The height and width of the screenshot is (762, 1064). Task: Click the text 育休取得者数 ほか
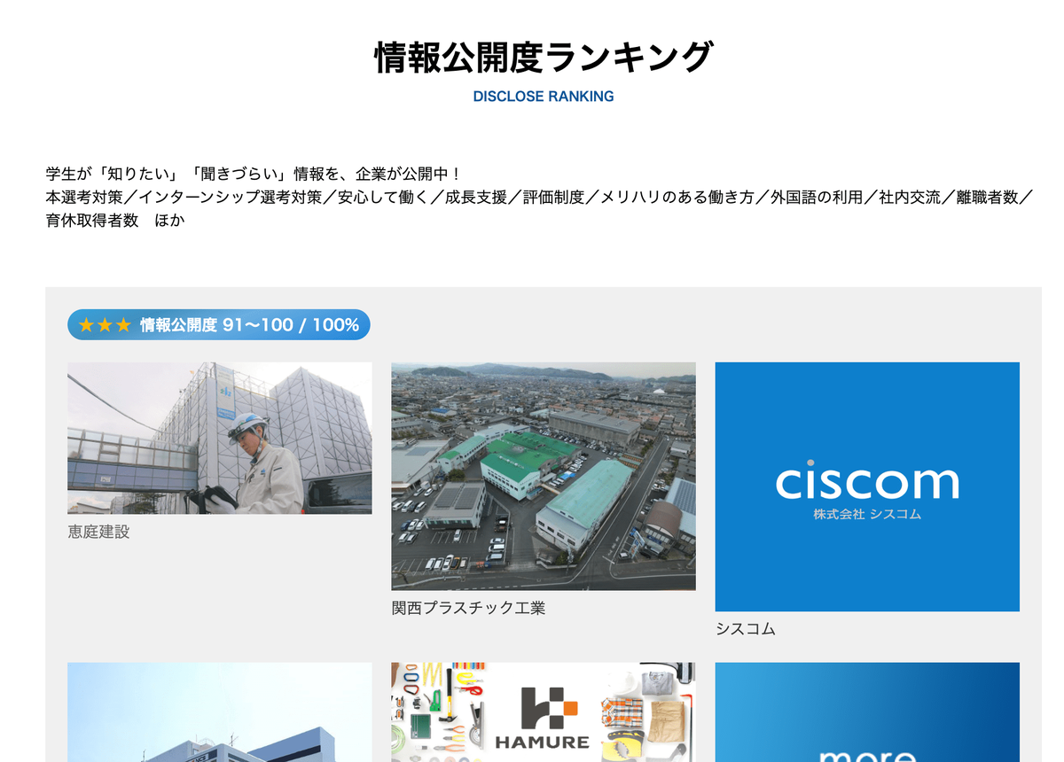(115, 222)
